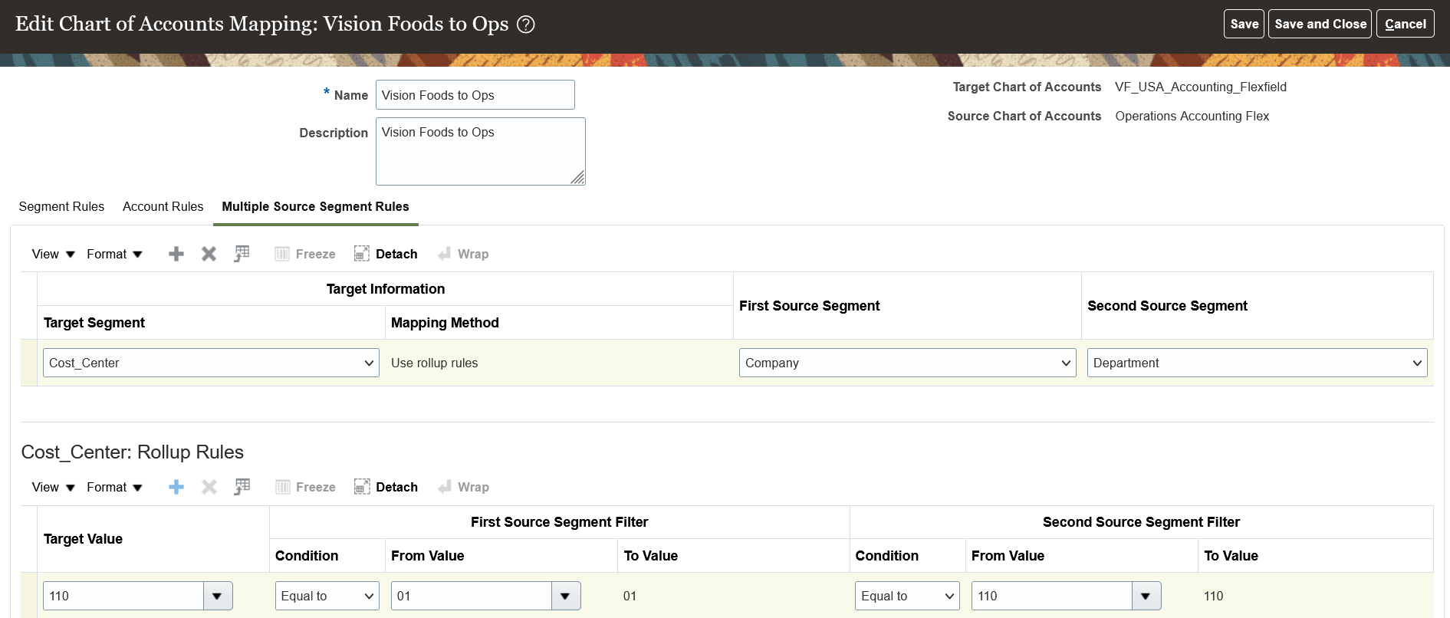Click into the Description text area
This screenshot has height=618, width=1450.
[x=480, y=151]
